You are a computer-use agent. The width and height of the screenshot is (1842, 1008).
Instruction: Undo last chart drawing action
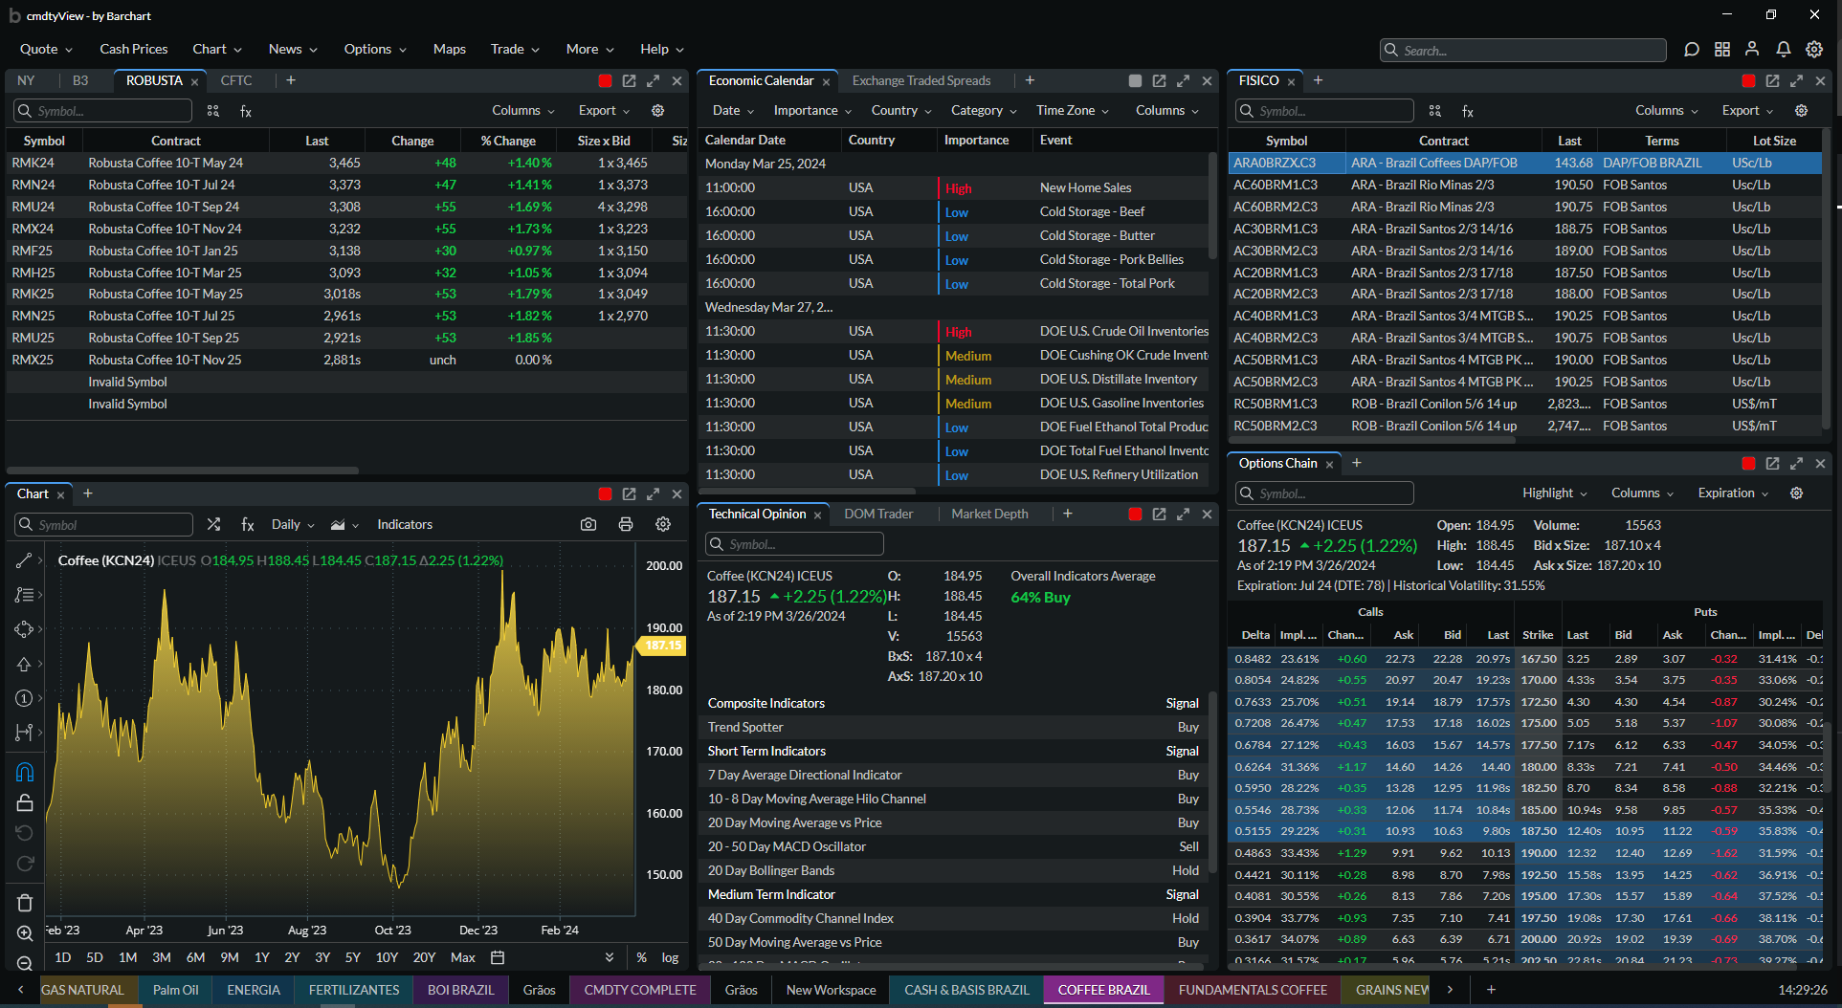(25, 833)
